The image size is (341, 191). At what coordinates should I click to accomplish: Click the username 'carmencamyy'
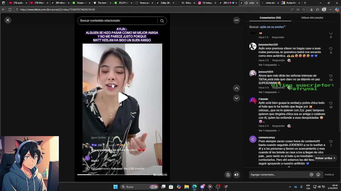[267, 138]
